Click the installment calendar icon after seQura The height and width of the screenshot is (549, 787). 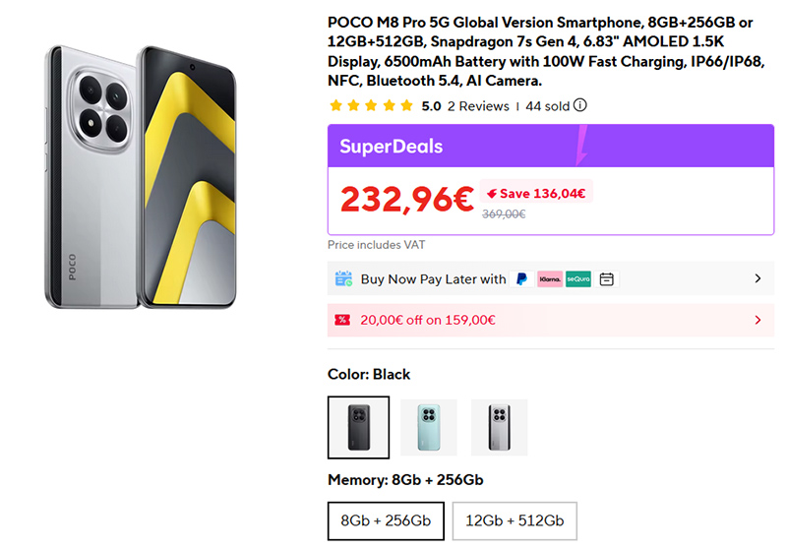pyautogui.click(x=607, y=279)
